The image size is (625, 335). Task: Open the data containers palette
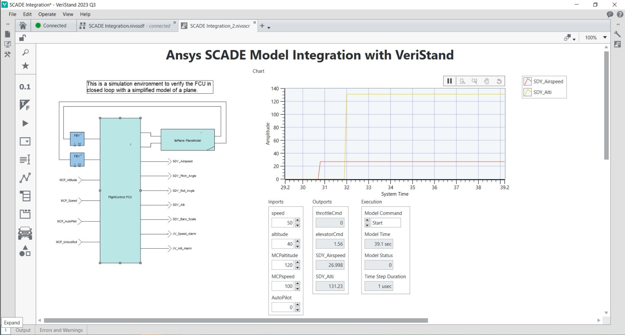[x=25, y=196]
